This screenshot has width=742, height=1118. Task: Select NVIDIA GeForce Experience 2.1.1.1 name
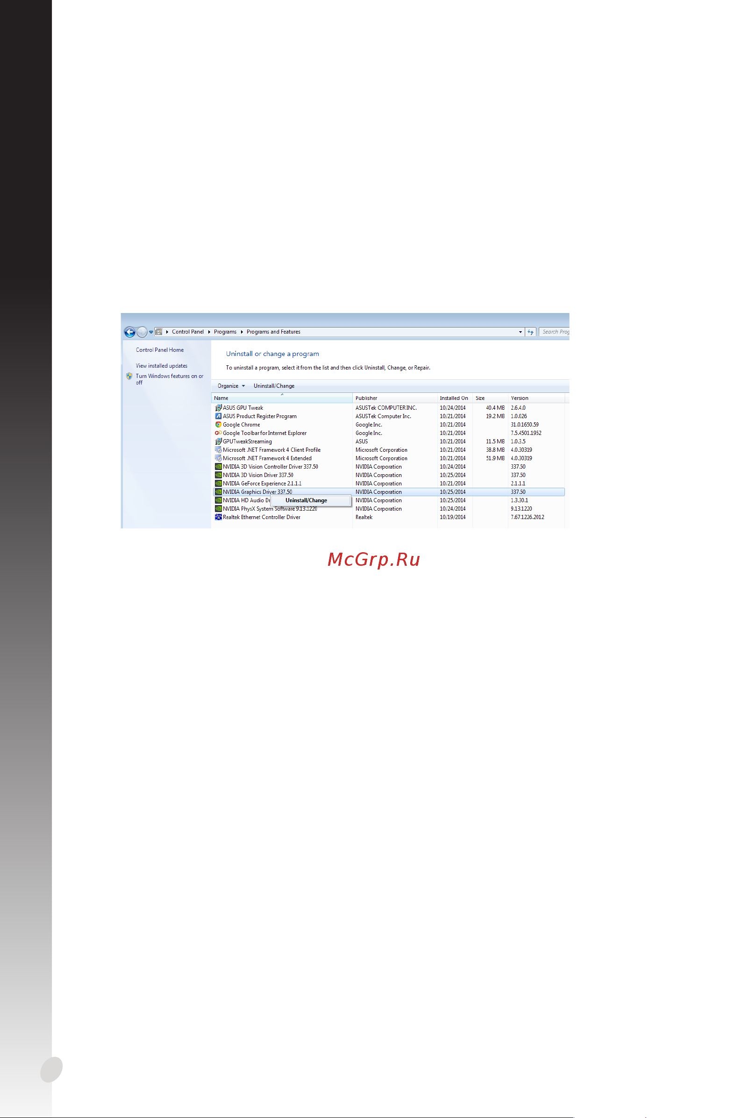[x=262, y=484]
